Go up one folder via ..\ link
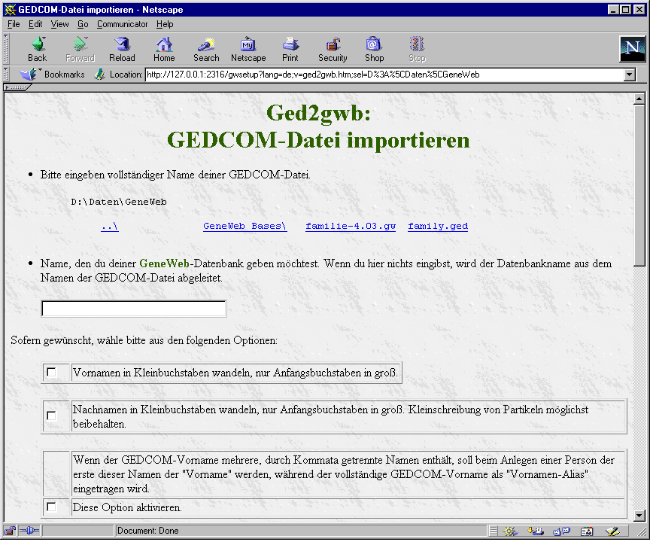The width and height of the screenshot is (650, 542). (109, 226)
